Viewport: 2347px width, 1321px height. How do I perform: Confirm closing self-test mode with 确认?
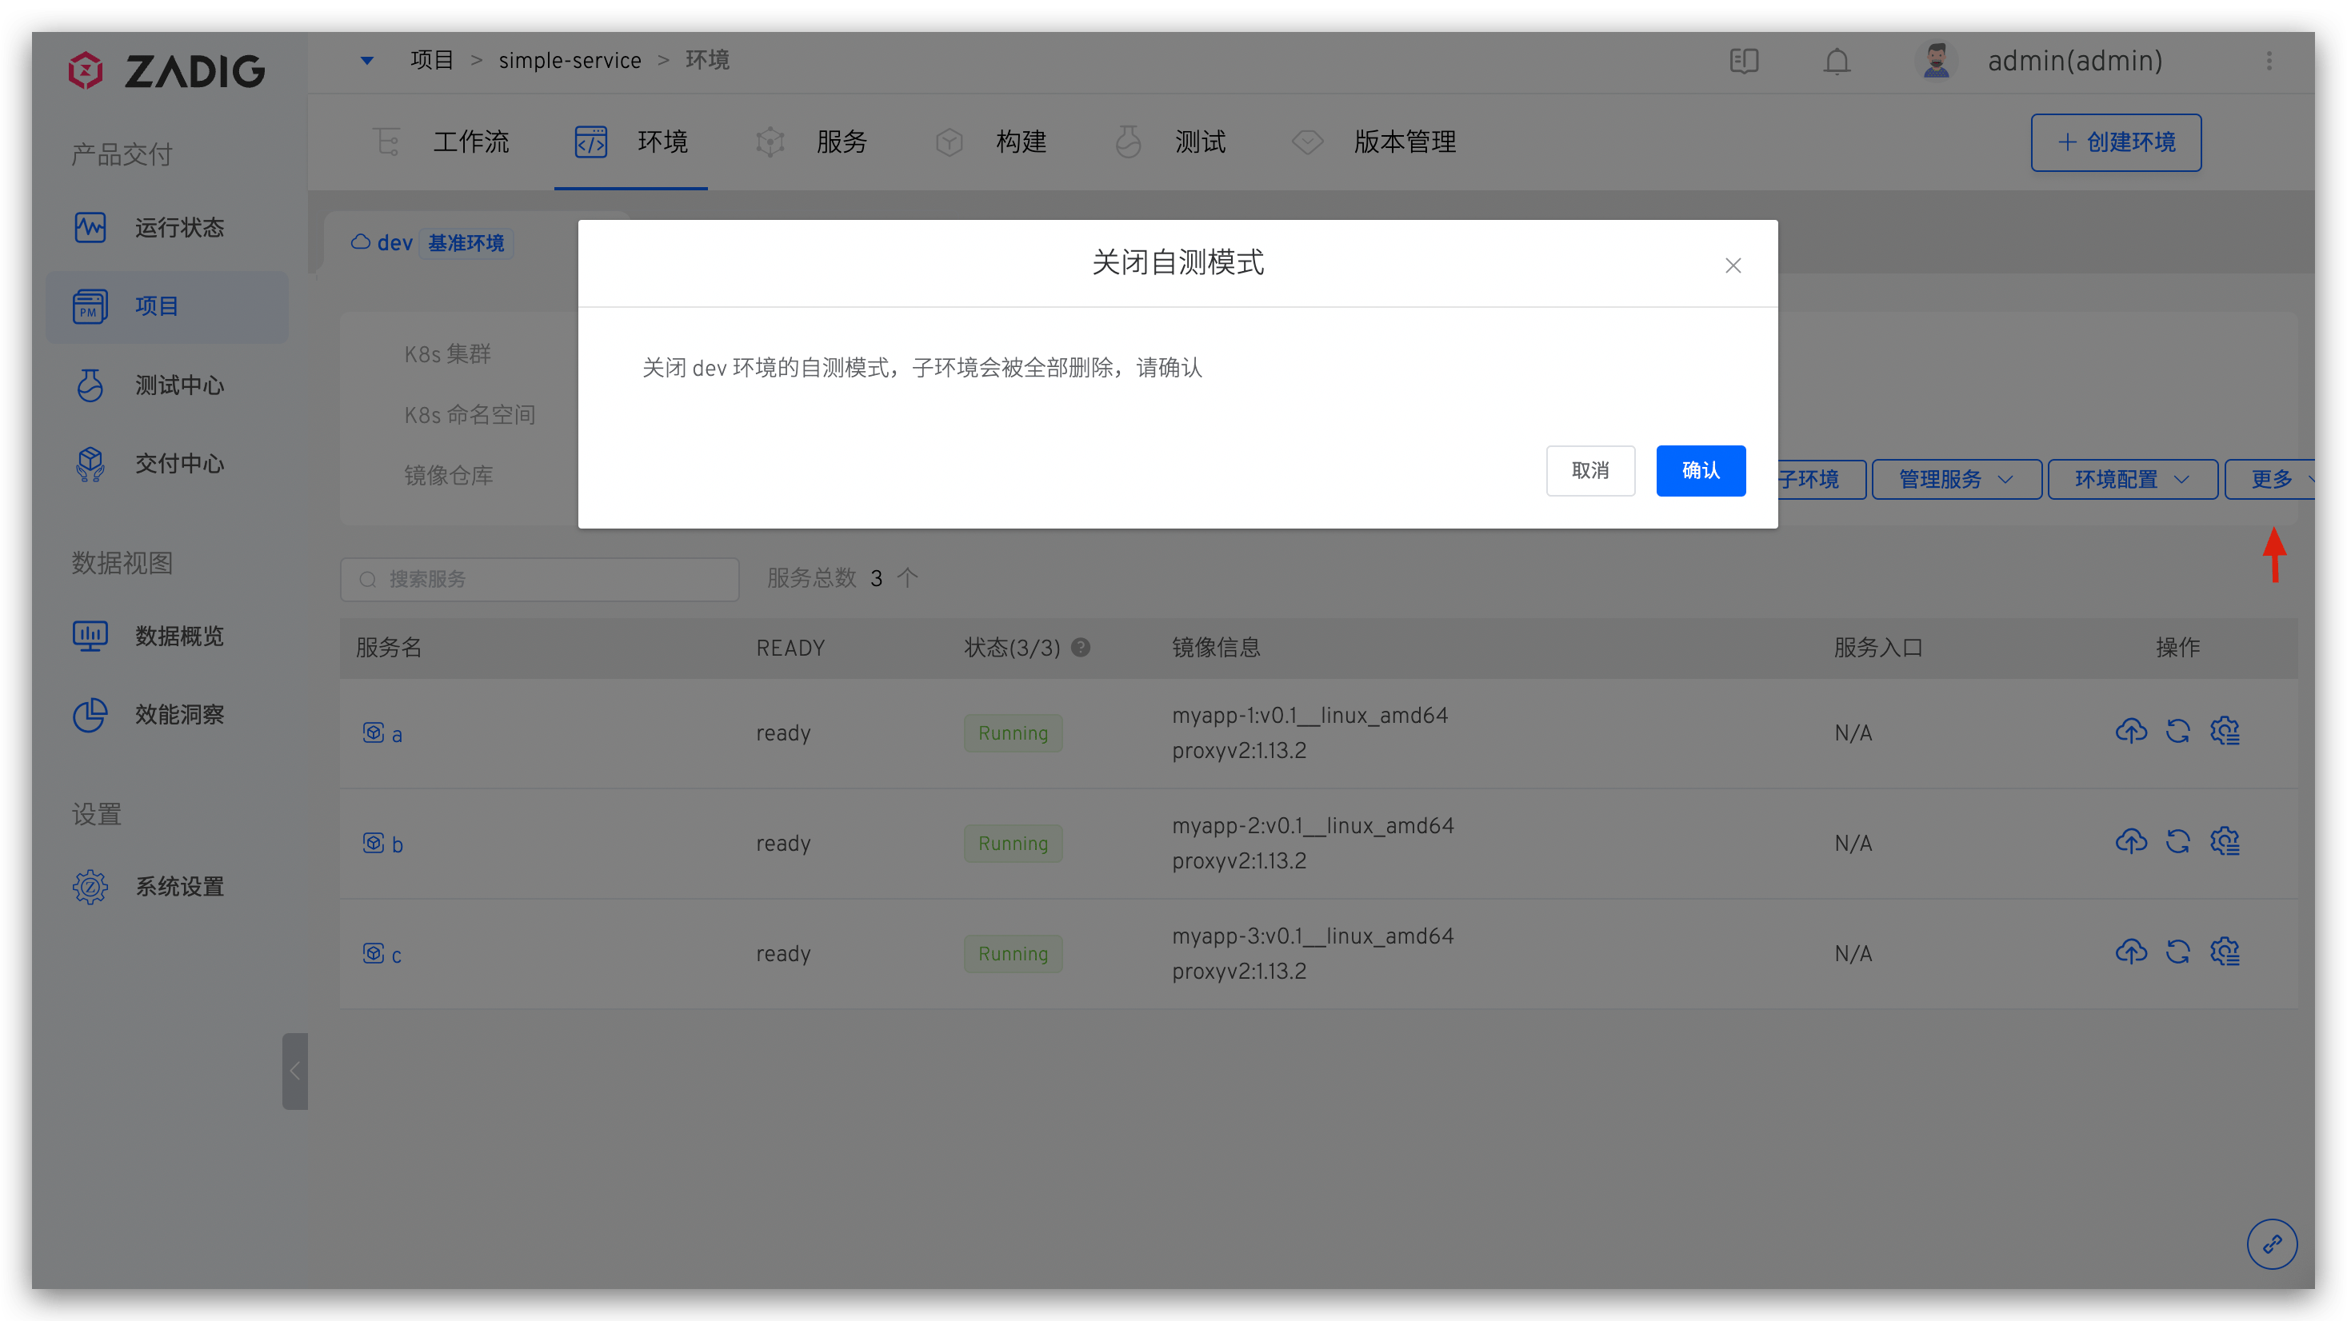(1701, 471)
